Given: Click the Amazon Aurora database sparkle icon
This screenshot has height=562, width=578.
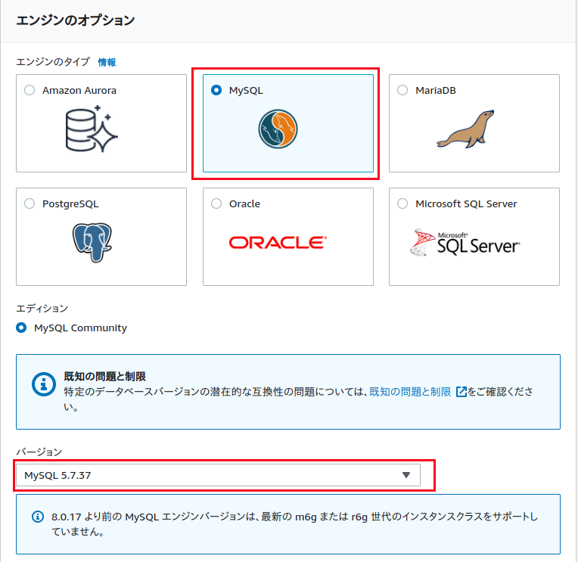Looking at the screenshot, I should pyautogui.click(x=92, y=129).
